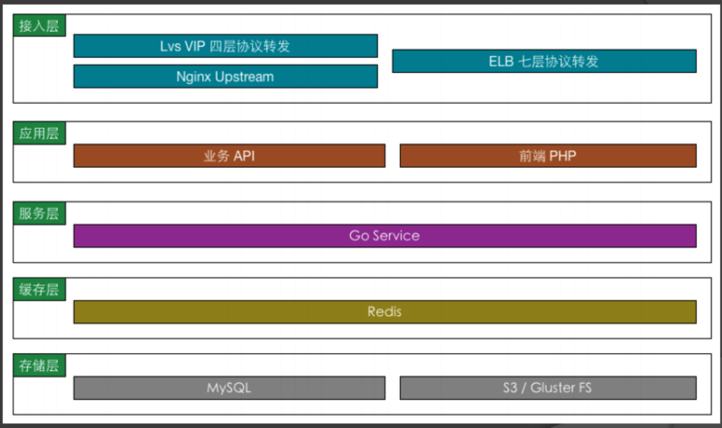
Task: Select the 缓存层 green tag
Action: [x=39, y=289]
